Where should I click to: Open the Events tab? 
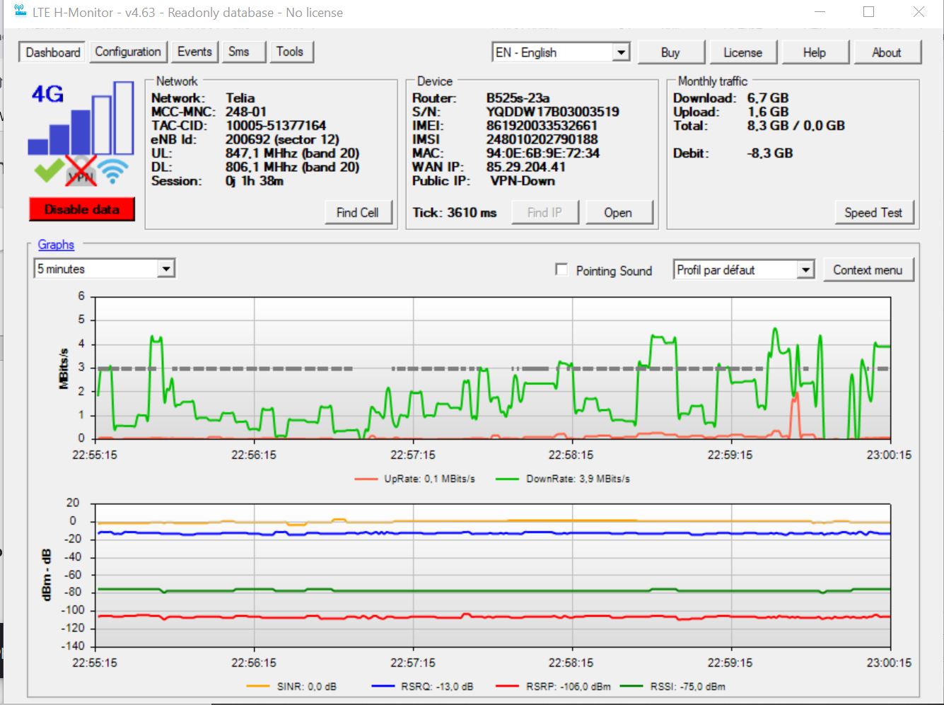tap(194, 52)
